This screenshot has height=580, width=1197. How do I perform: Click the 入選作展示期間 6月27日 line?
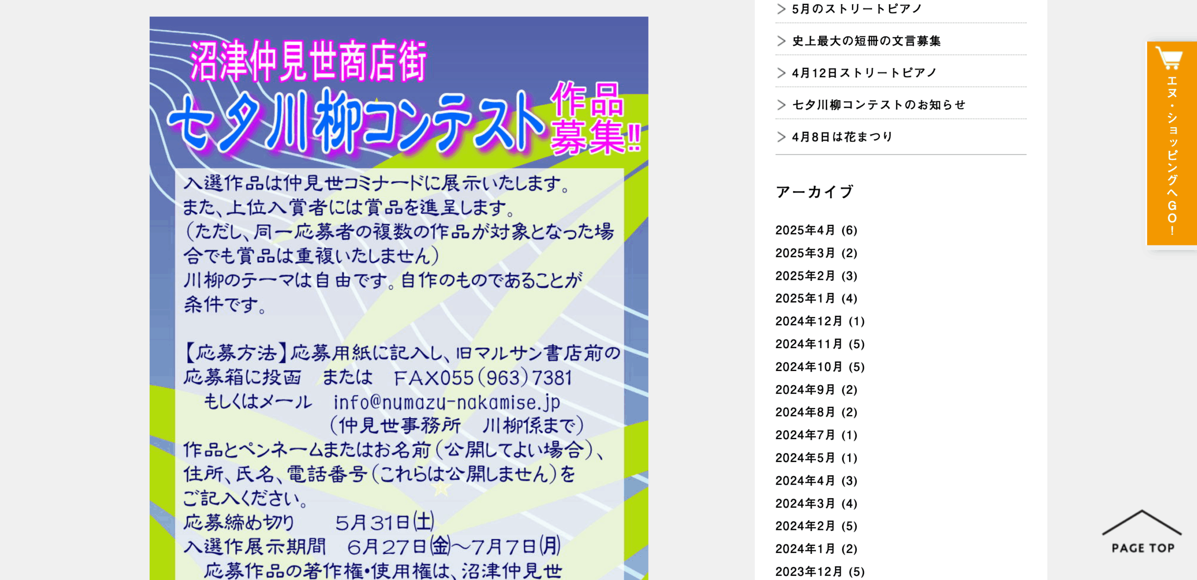372,546
